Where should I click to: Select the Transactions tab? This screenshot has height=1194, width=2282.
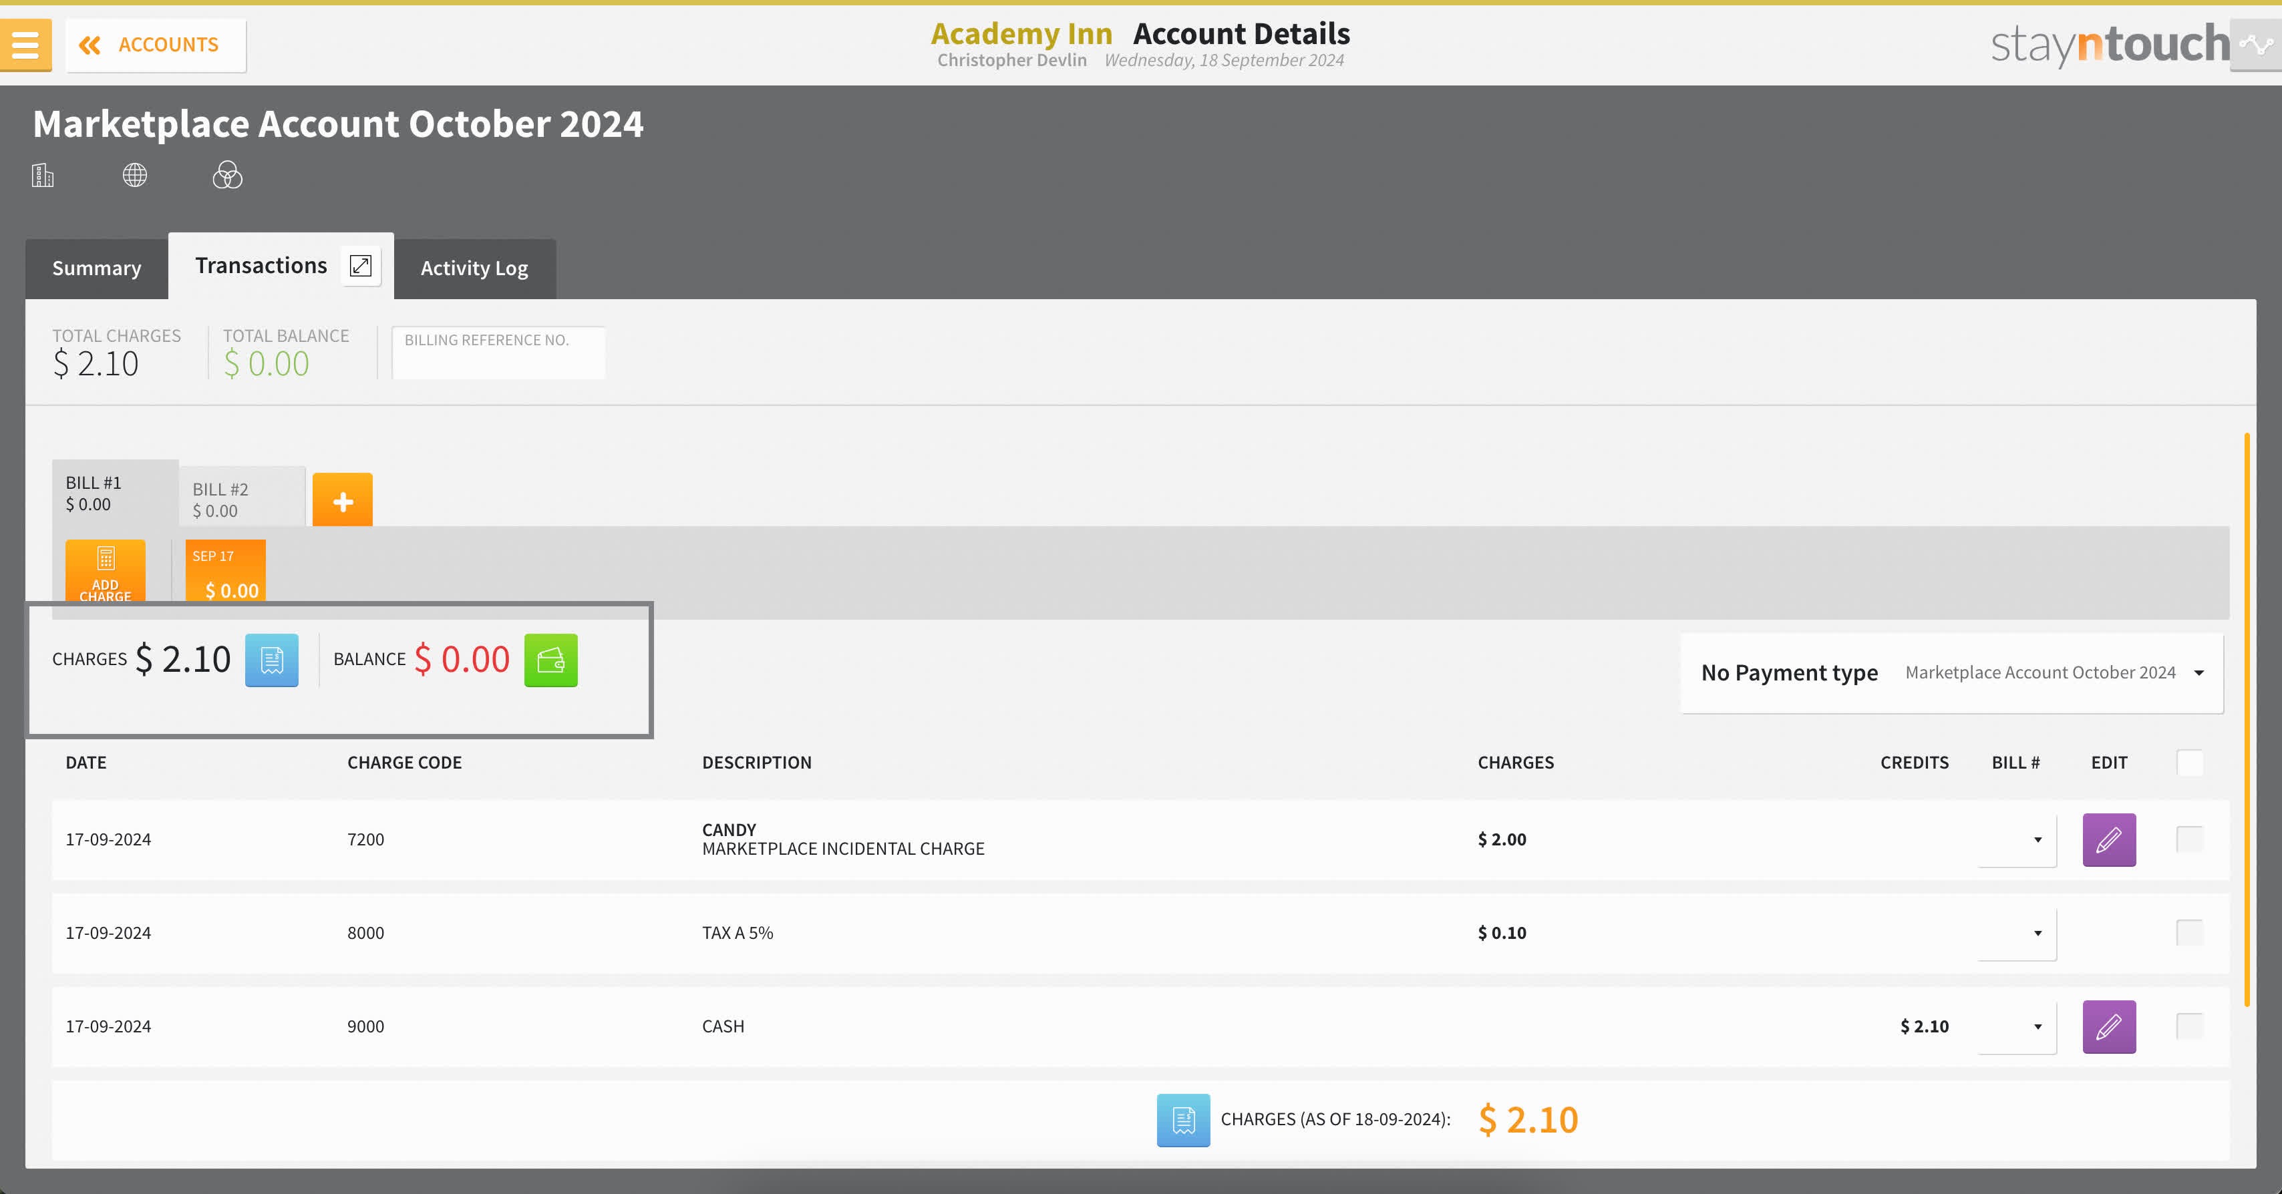pos(261,266)
